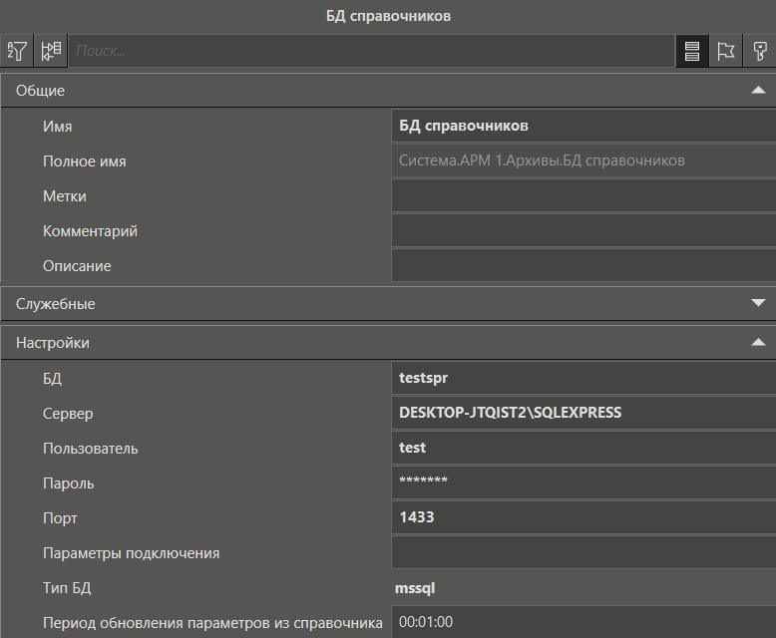The width and height of the screenshot is (776, 638).
Task: Click the collapse-all groups icon
Action: tap(51, 51)
